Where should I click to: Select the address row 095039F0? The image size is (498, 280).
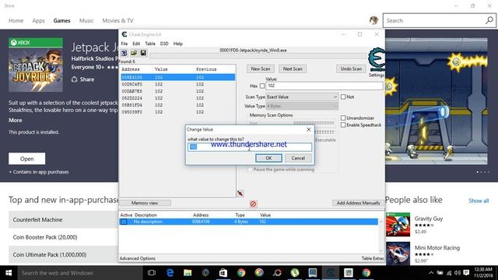178,112
